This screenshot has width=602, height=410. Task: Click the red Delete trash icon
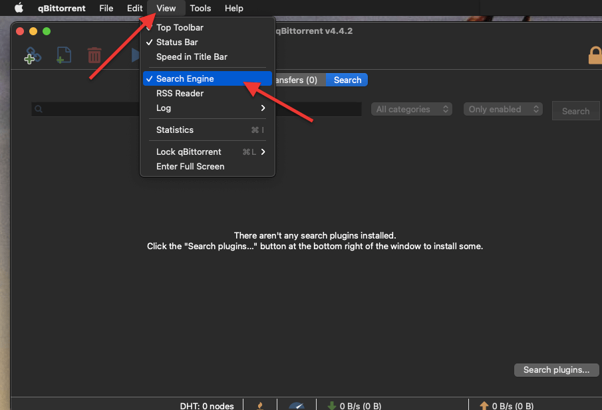click(94, 55)
